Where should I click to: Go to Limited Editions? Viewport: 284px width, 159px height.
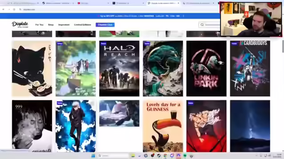(x=83, y=25)
